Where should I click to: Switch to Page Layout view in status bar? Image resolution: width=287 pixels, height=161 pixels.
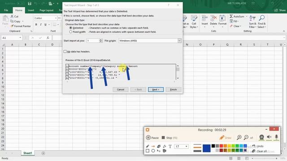pos(239,158)
